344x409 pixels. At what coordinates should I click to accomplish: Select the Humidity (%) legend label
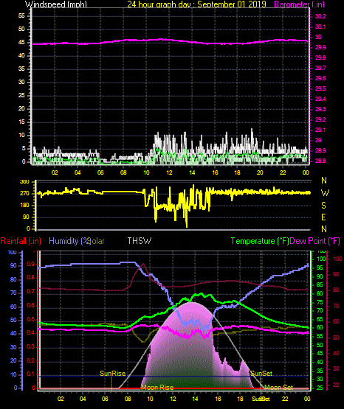click(69, 241)
